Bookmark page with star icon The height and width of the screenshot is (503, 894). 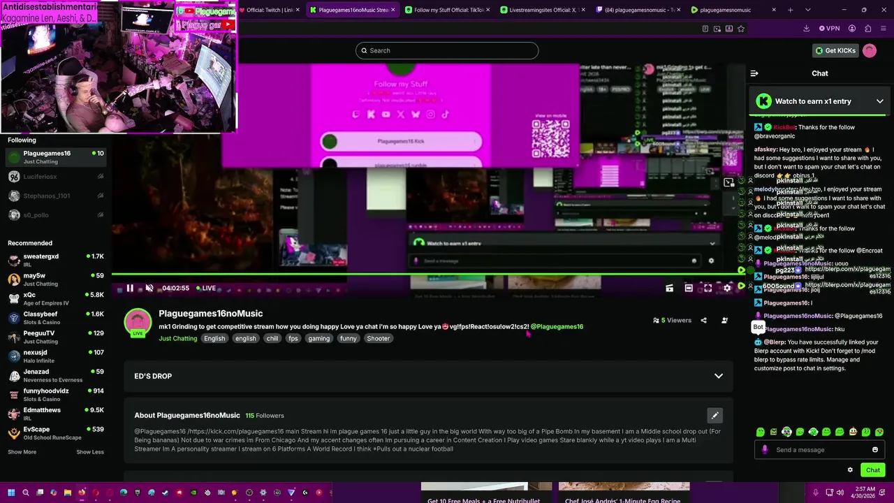coord(741,29)
